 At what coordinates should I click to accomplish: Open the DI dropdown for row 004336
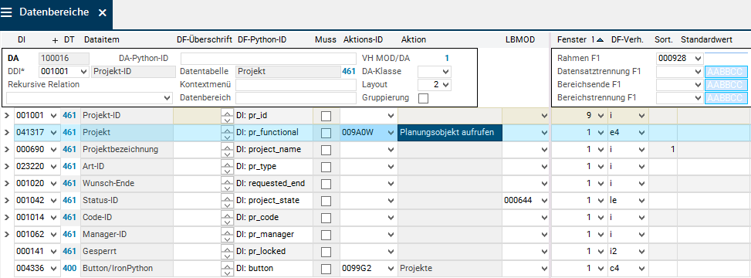53,269
